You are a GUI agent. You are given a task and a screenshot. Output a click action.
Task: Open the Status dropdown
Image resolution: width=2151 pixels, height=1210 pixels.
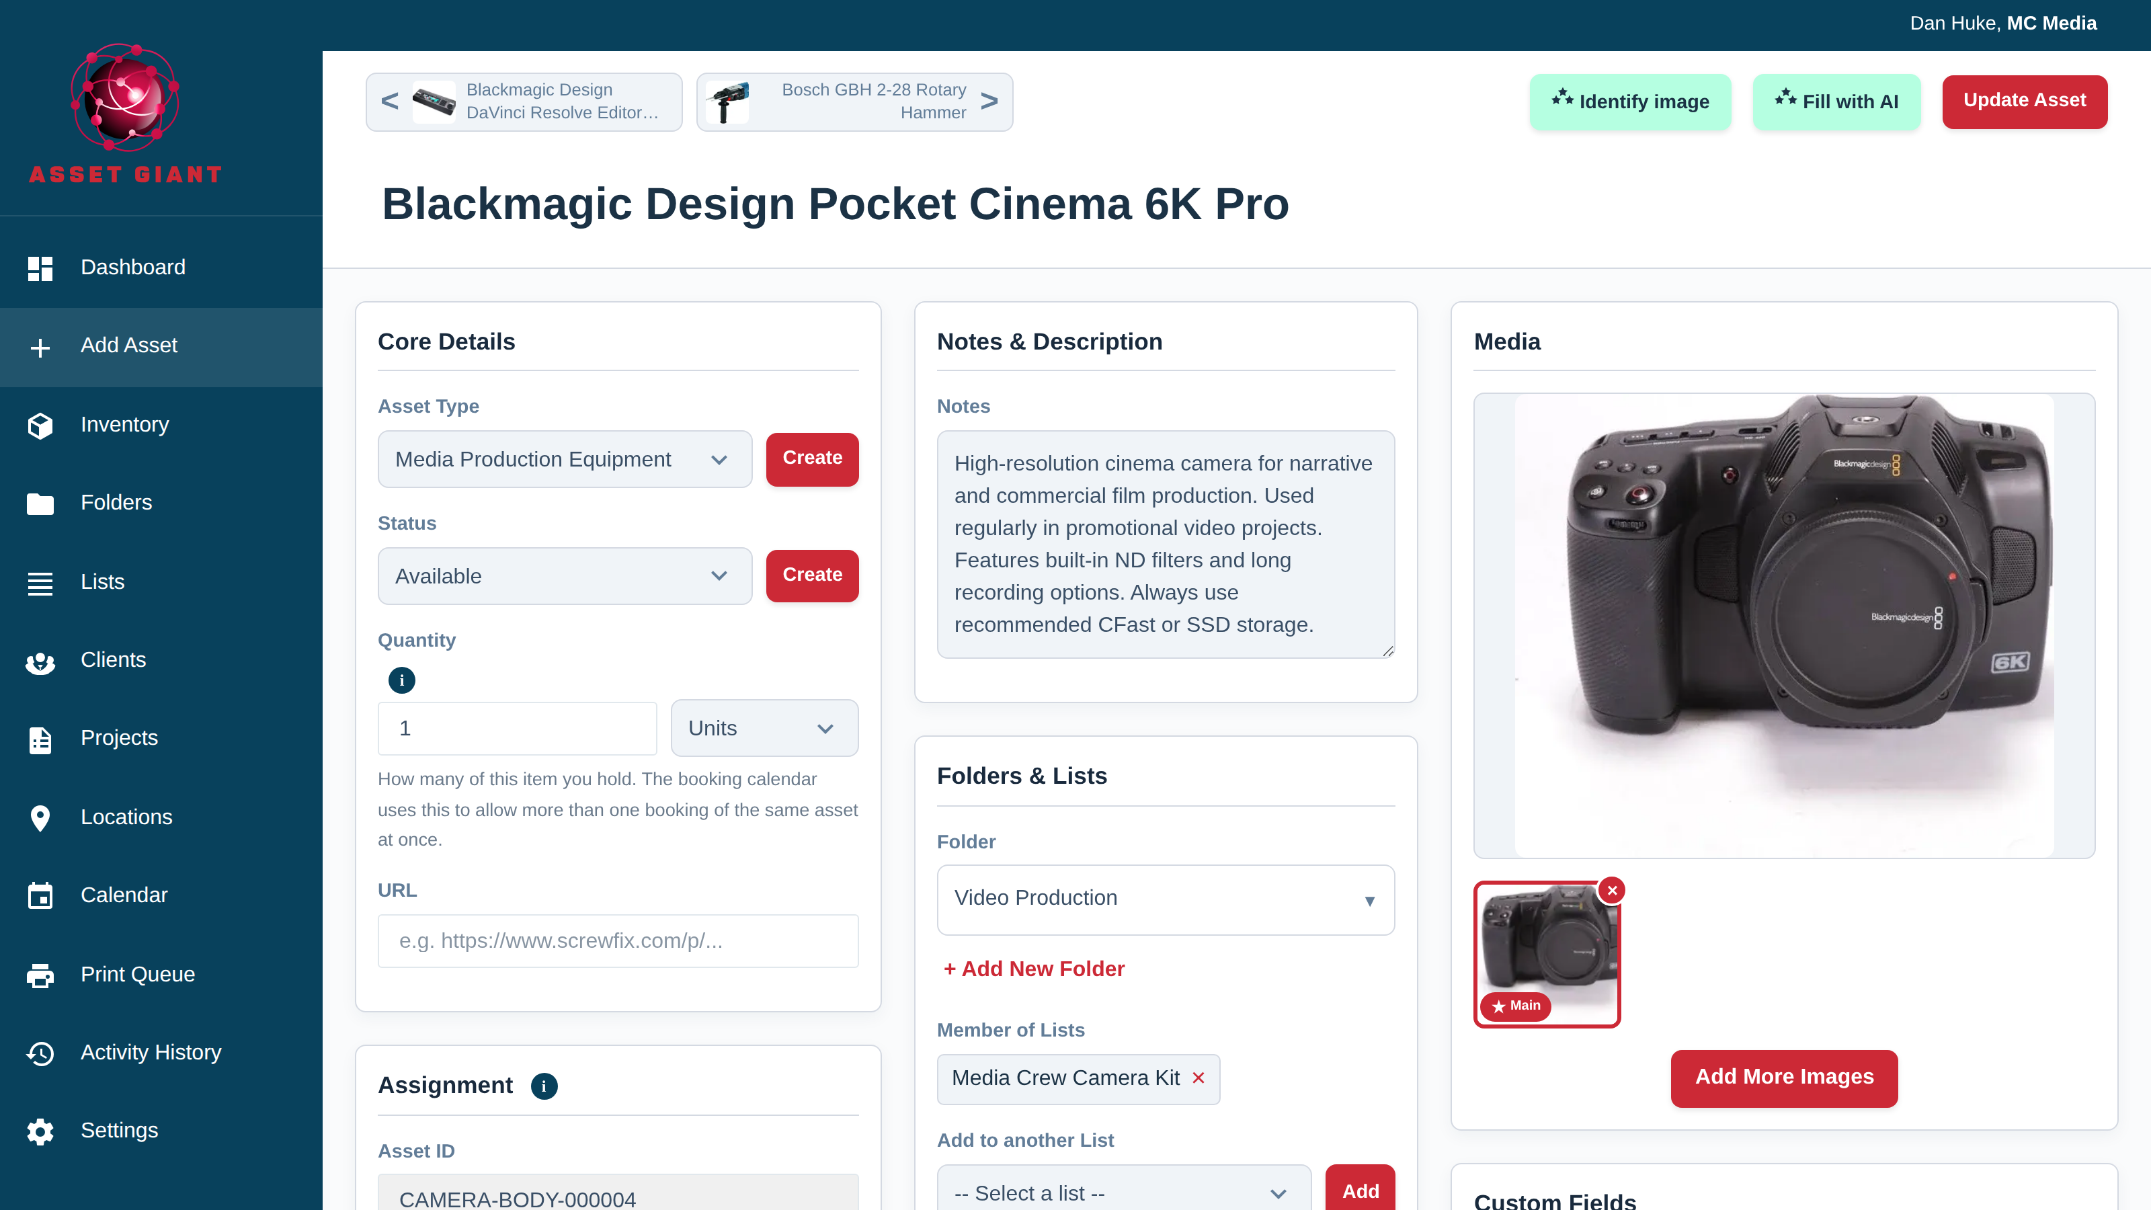tap(565, 576)
